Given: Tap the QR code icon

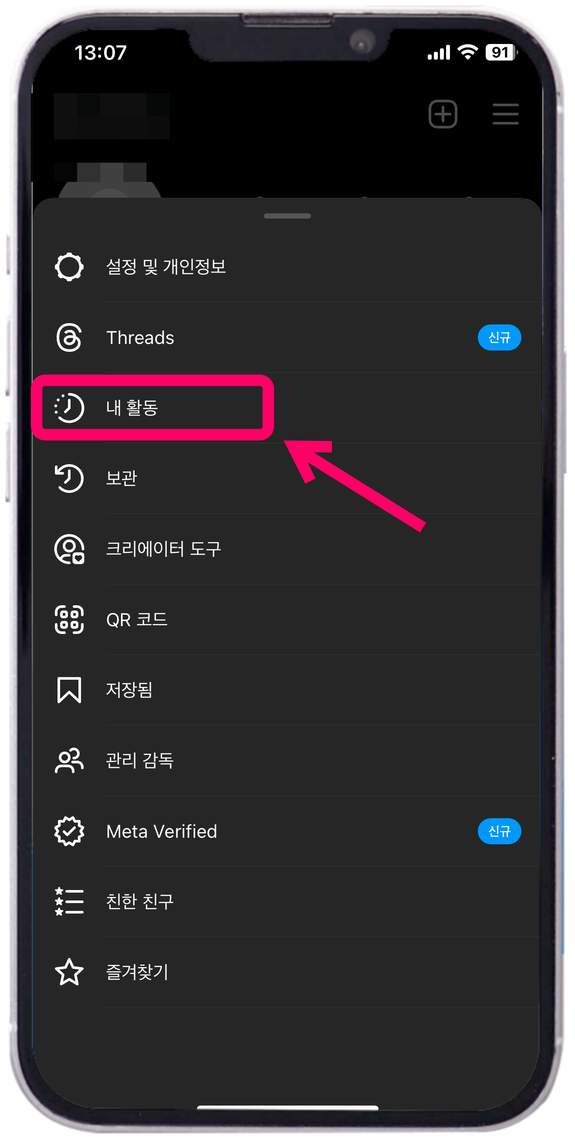Looking at the screenshot, I should [69, 620].
